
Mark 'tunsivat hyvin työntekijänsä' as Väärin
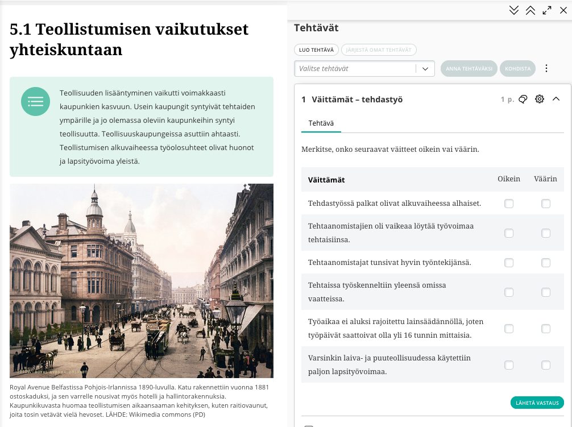point(546,263)
